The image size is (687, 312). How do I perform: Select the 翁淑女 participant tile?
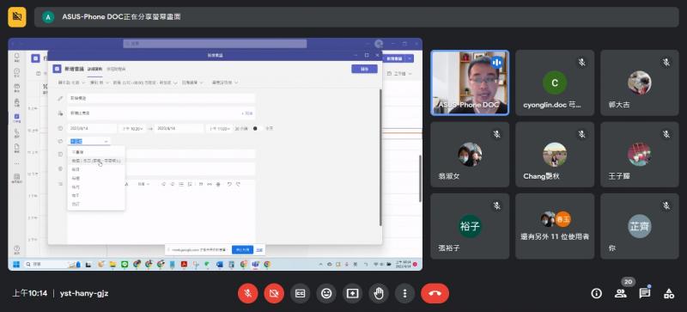470,155
